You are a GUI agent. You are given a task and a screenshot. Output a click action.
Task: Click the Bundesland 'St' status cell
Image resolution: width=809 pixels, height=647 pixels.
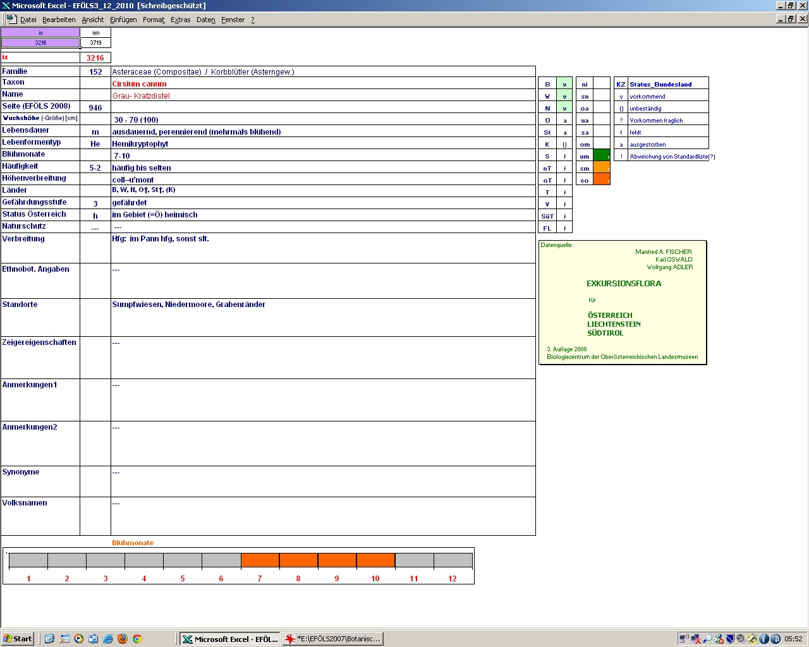point(564,133)
